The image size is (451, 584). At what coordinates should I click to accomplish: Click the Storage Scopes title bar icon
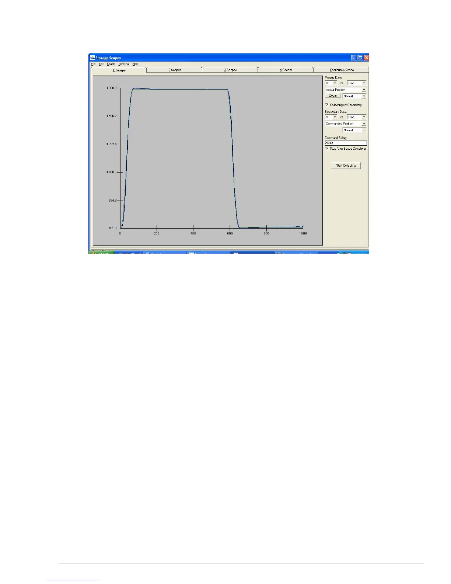[x=92, y=58]
